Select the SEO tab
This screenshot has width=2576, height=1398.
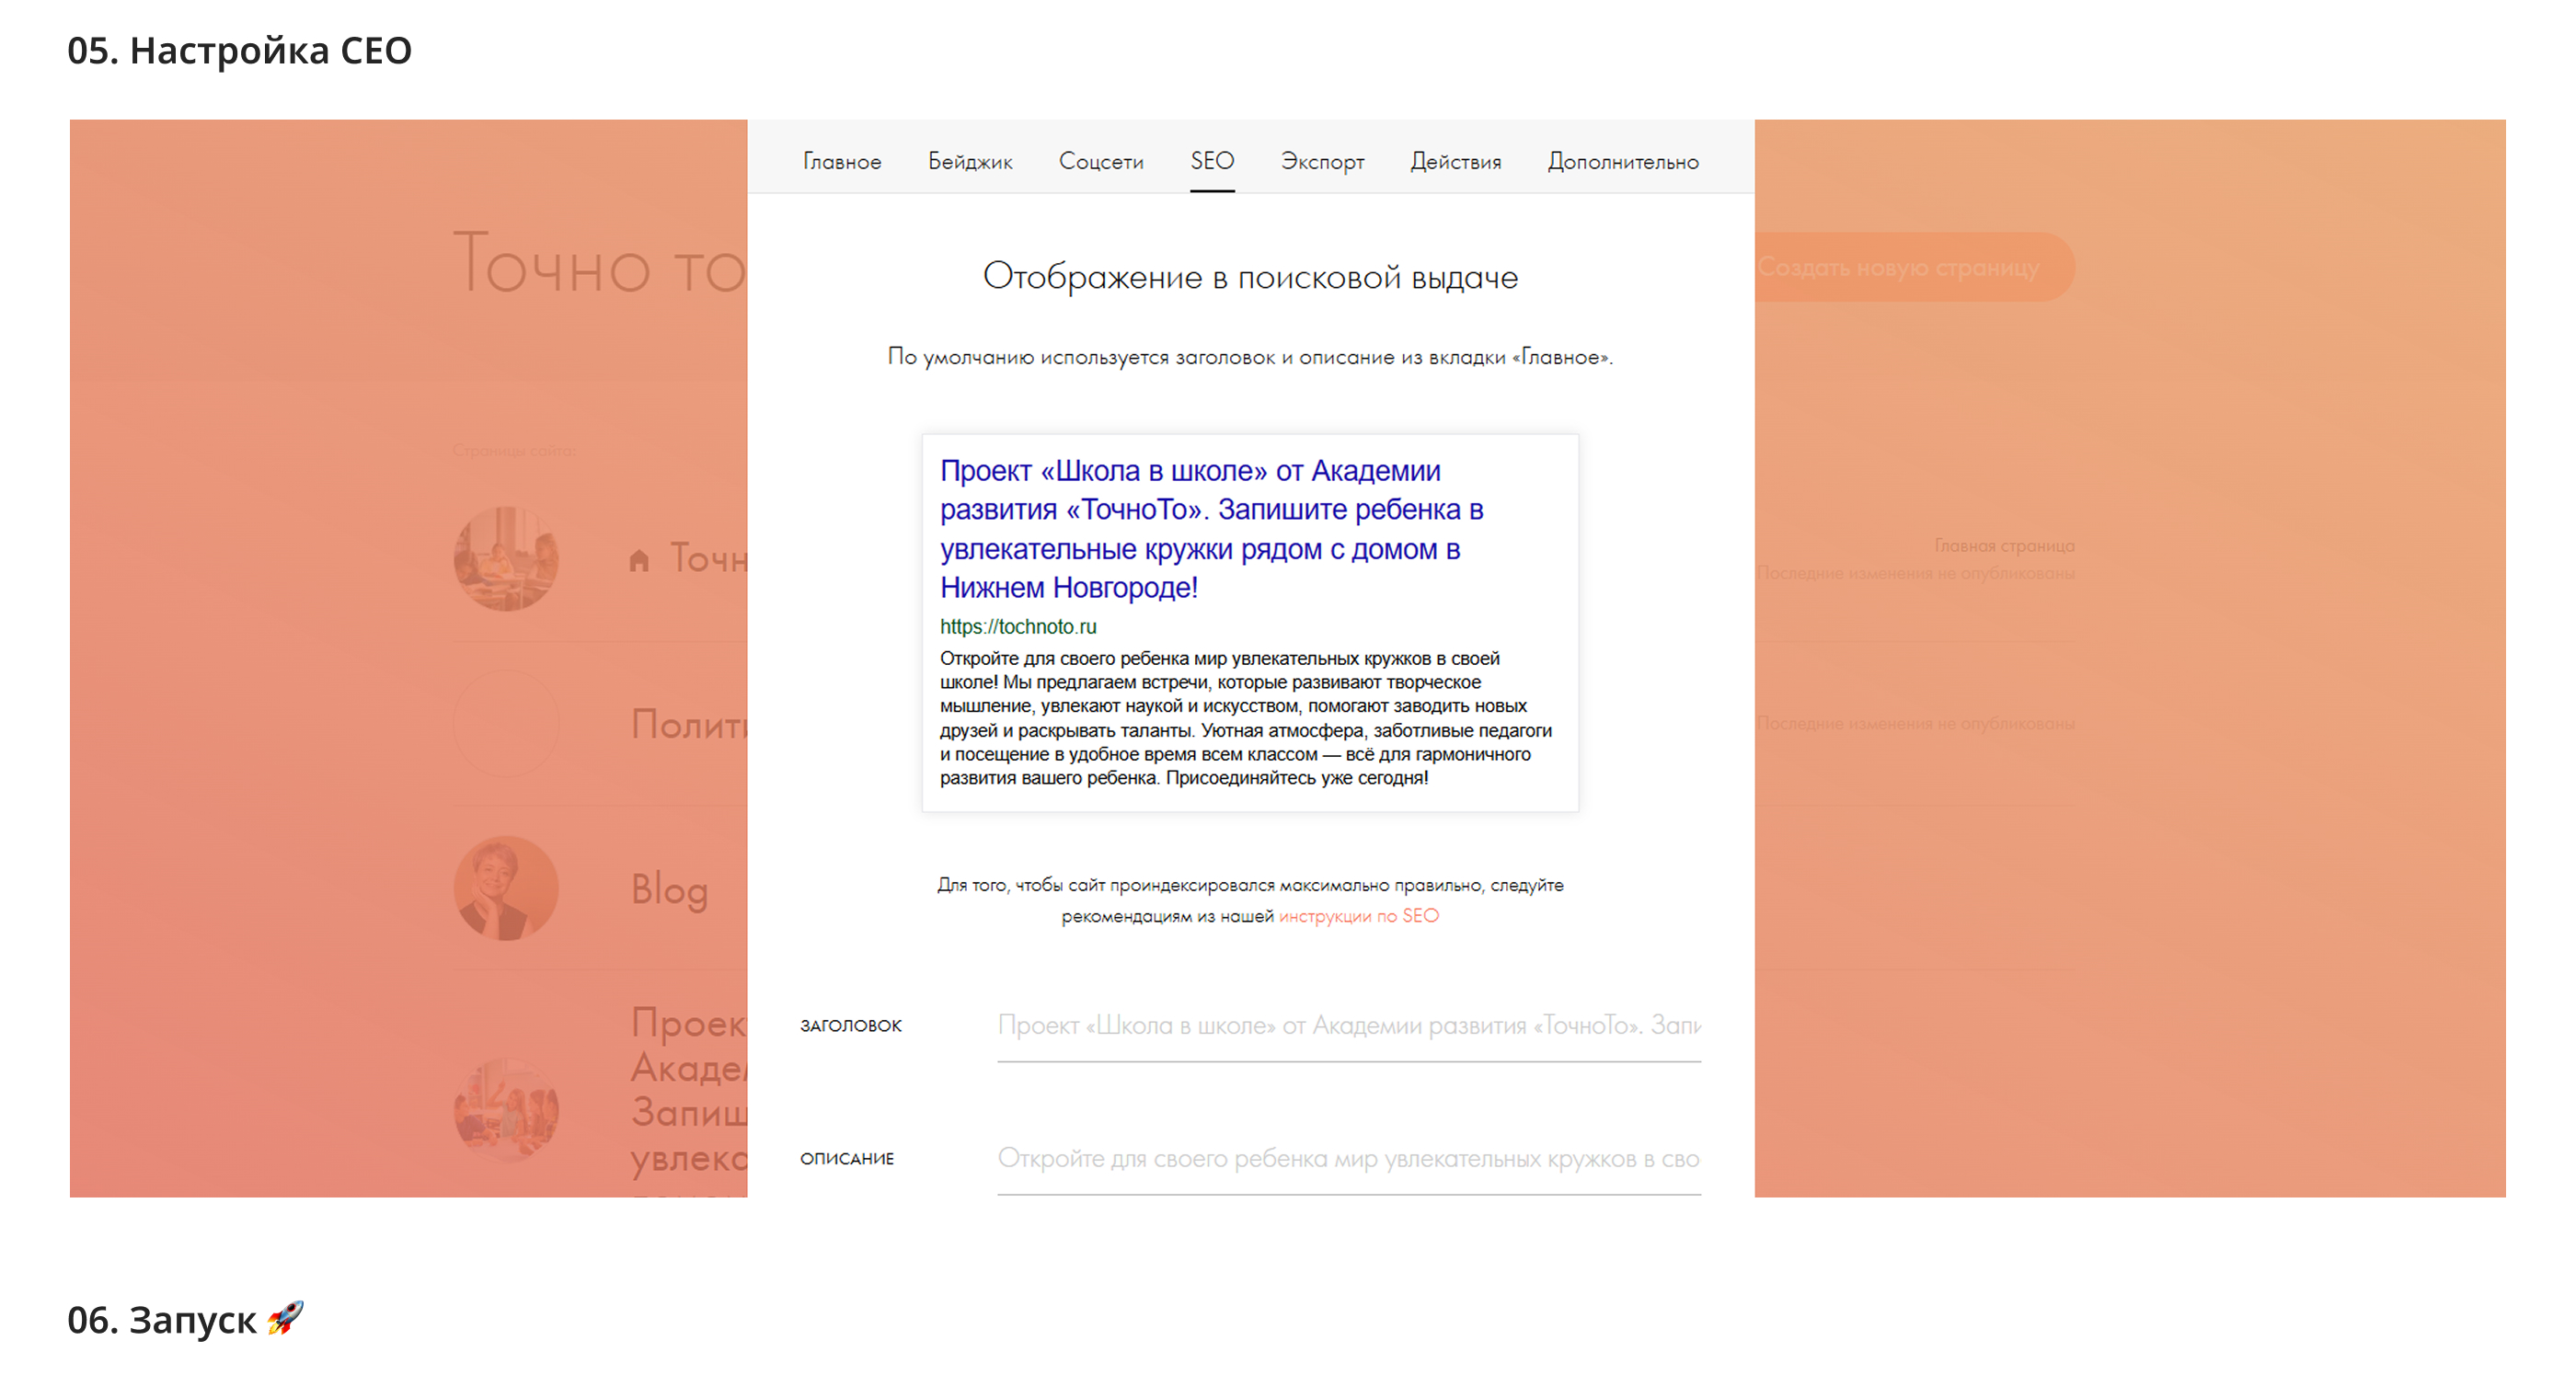click(x=1211, y=161)
